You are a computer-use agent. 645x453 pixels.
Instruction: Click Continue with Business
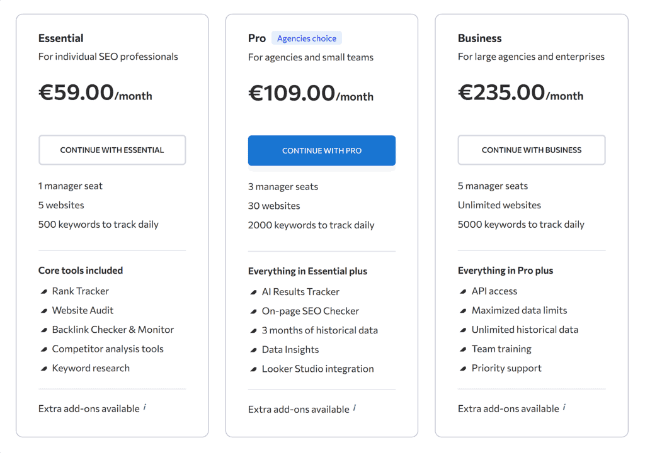[531, 150]
